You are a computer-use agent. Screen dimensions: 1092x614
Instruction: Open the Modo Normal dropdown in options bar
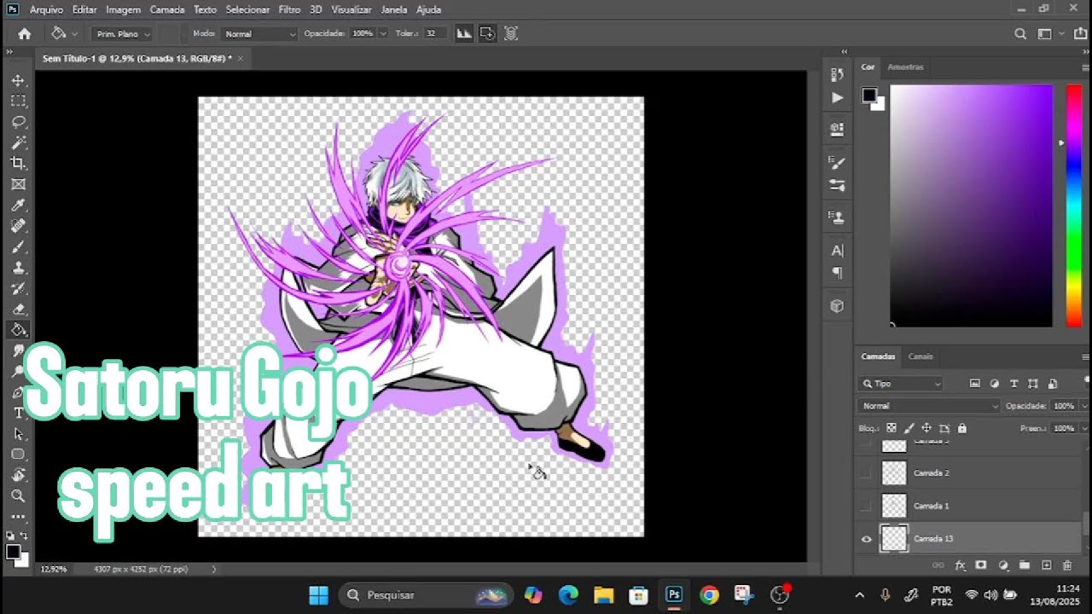[259, 34]
